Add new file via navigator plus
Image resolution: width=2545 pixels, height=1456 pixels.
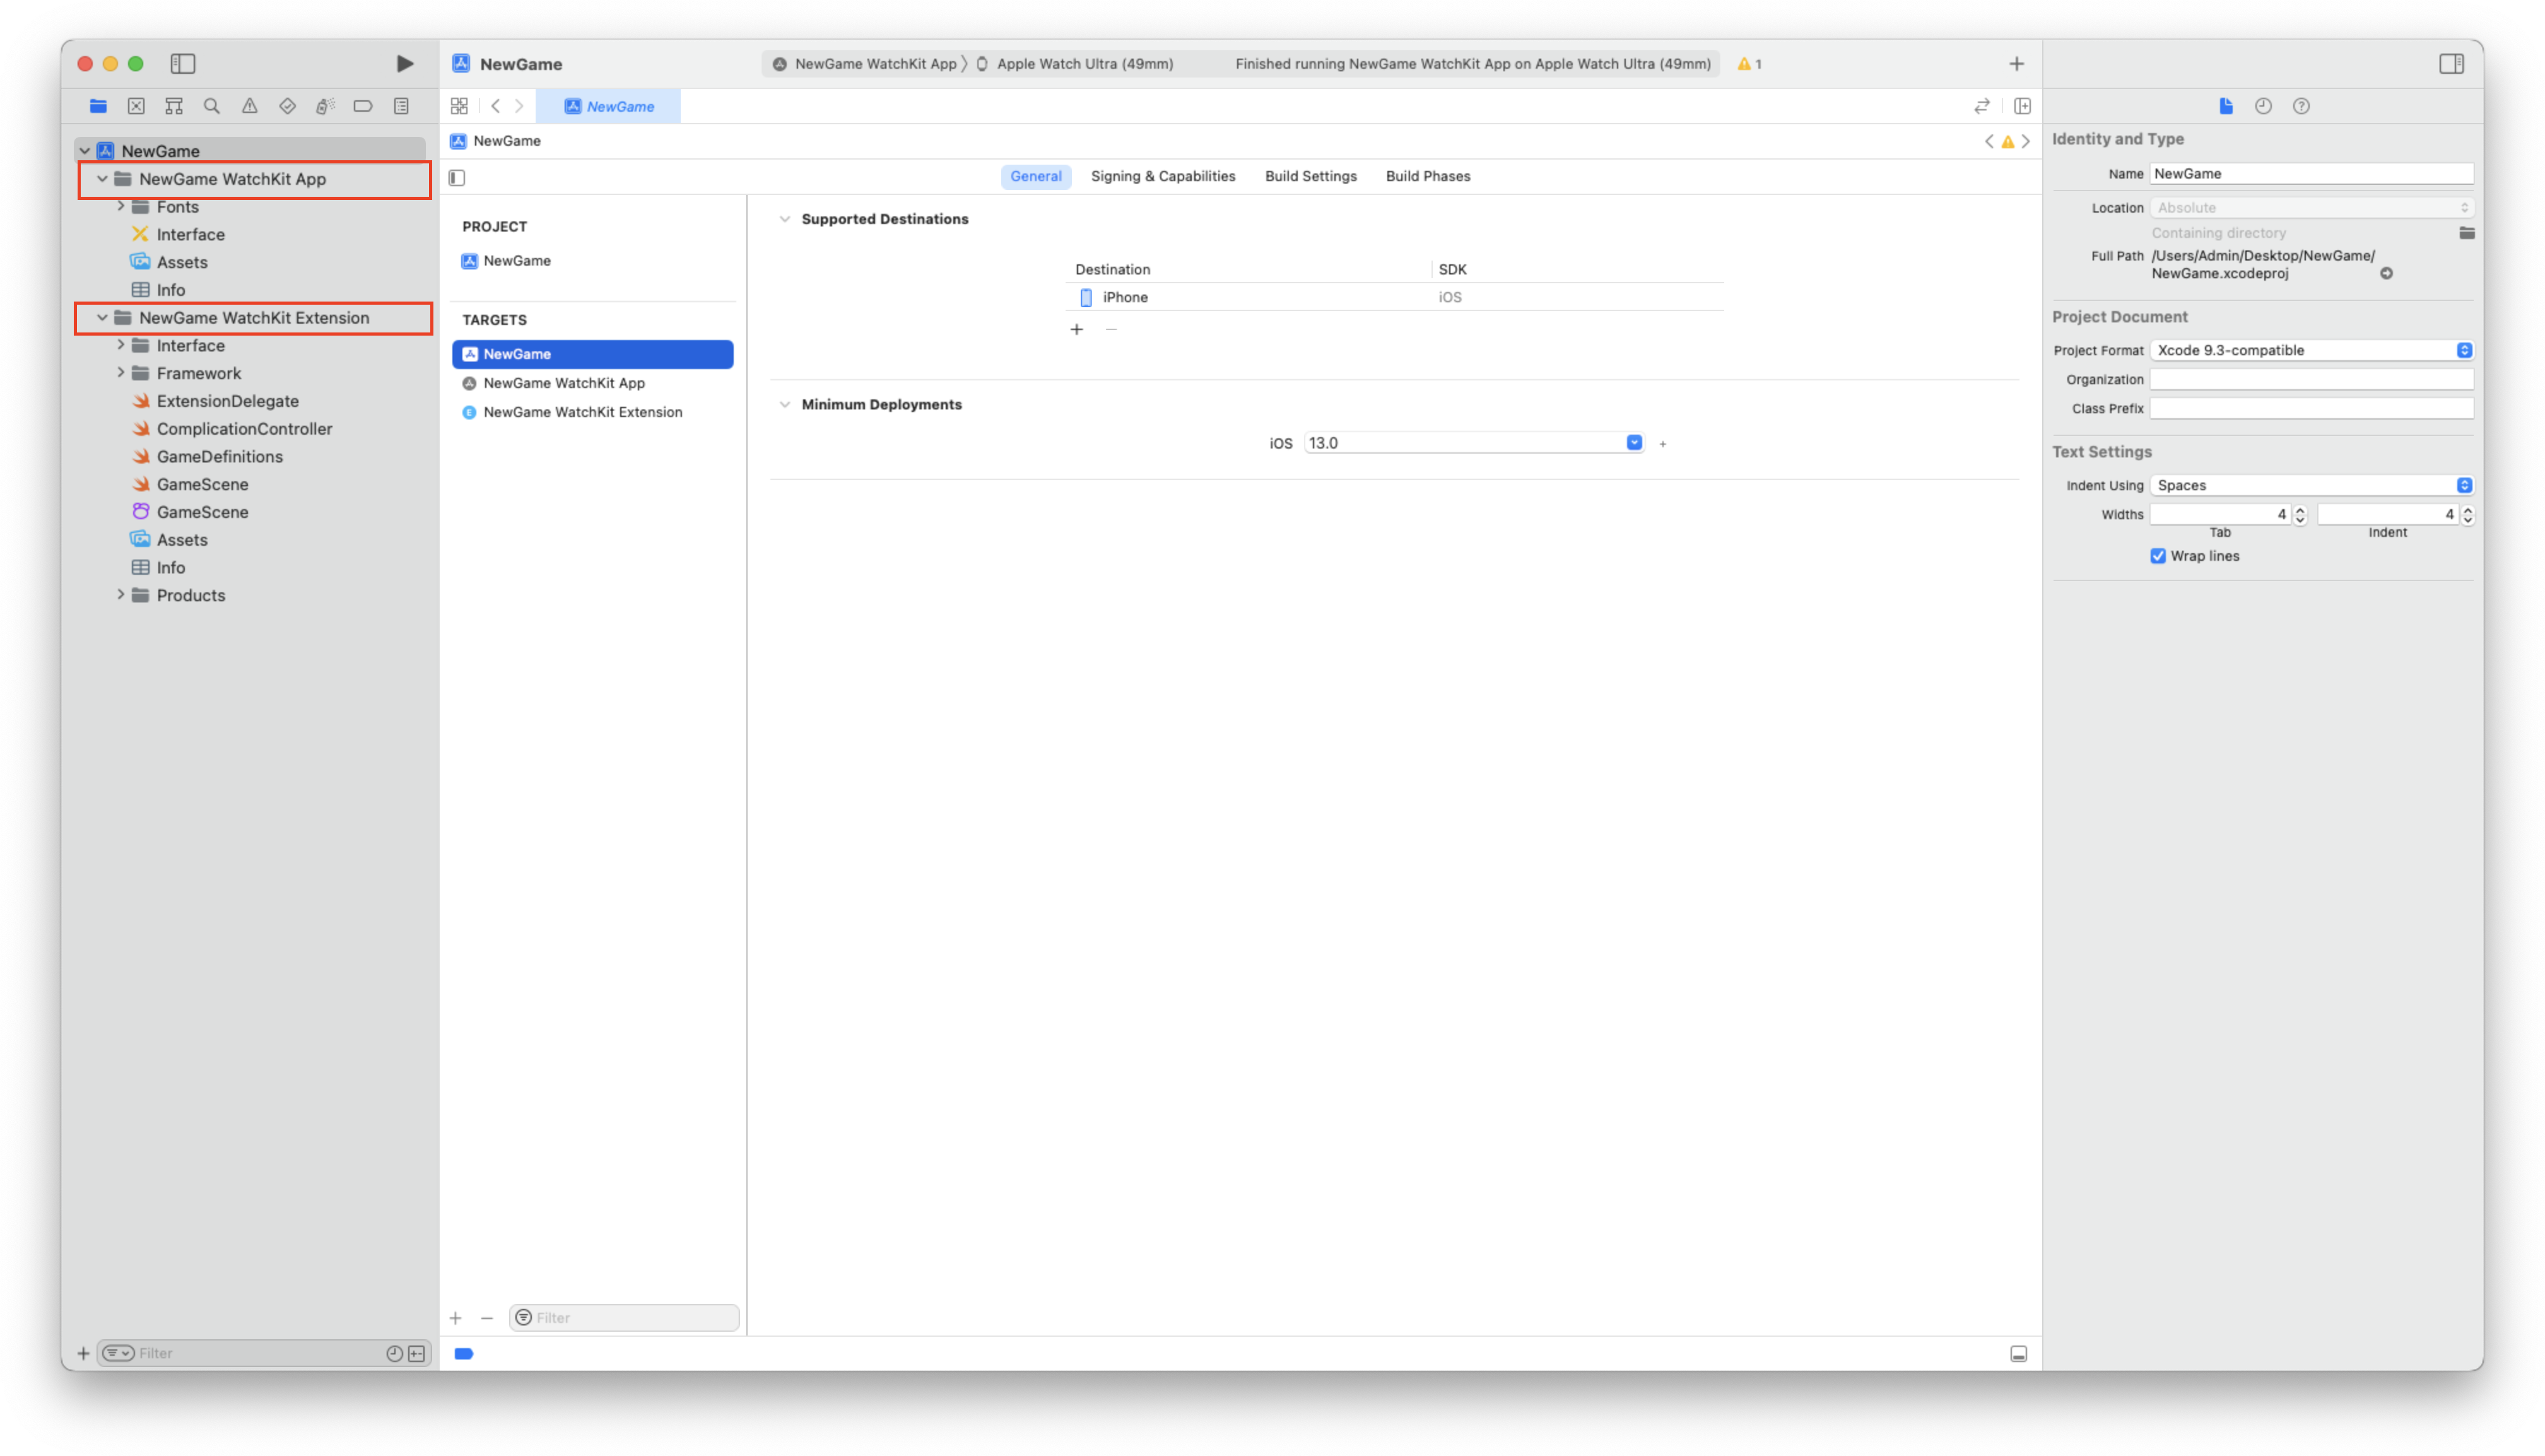[83, 1353]
